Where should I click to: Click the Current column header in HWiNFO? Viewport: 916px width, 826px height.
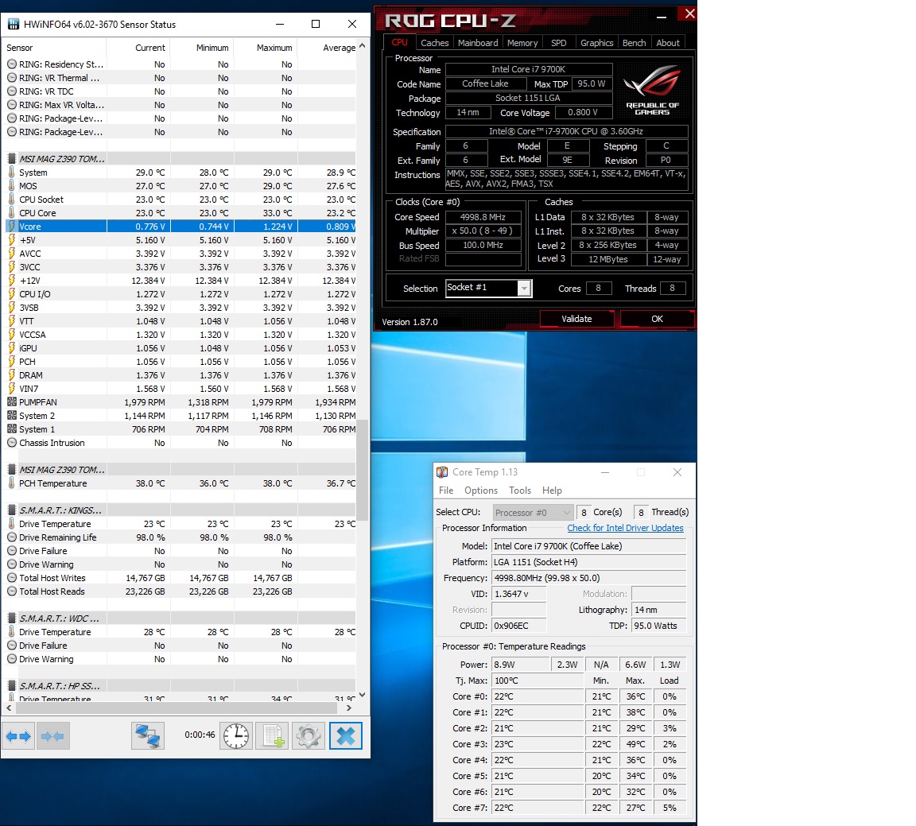[138, 48]
